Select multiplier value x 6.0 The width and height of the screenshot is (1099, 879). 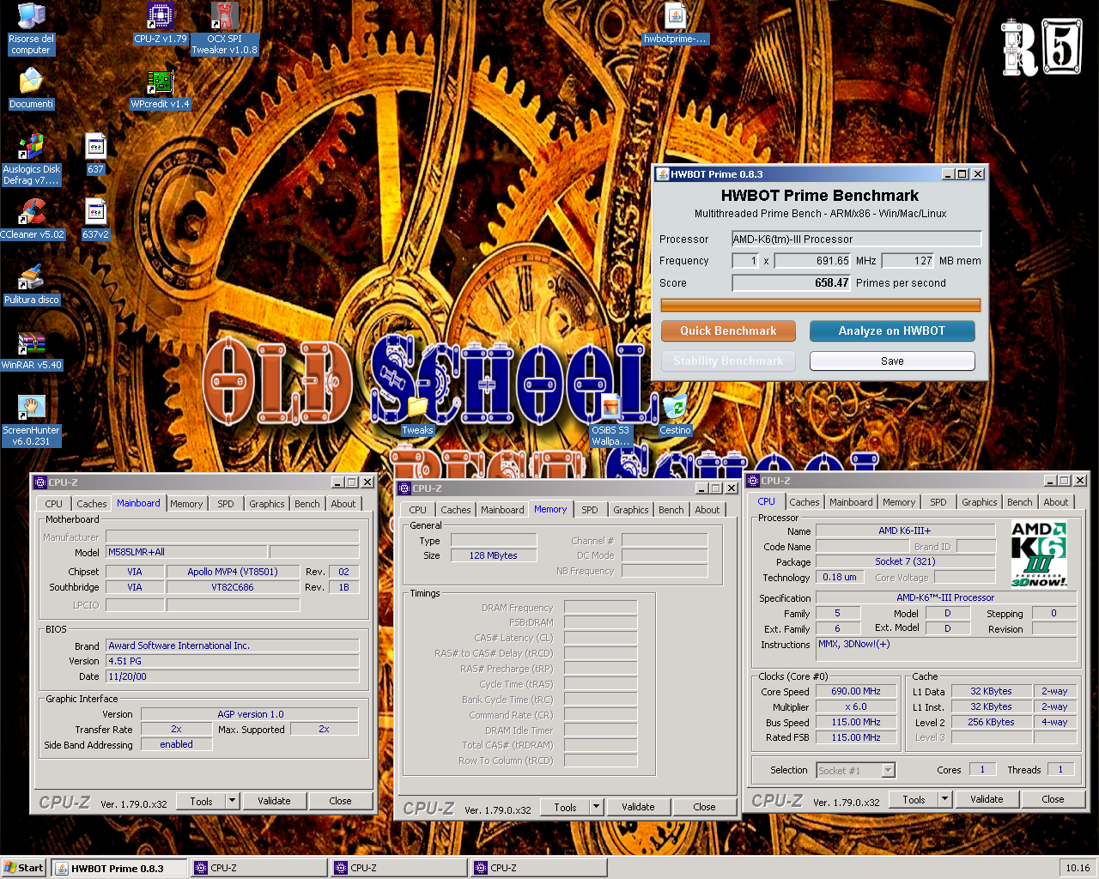point(856,706)
